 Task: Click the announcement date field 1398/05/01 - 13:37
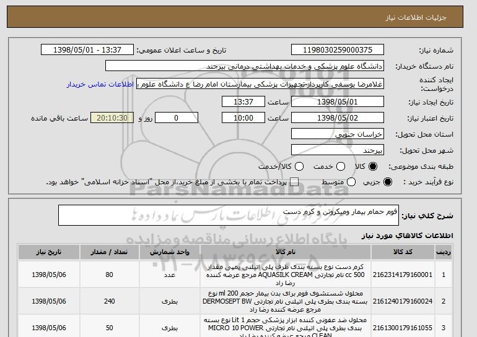[x=87, y=50]
